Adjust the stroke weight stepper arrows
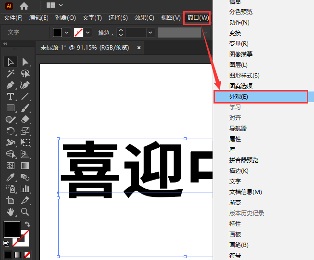The image size is (314, 260). (x=121, y=32)
